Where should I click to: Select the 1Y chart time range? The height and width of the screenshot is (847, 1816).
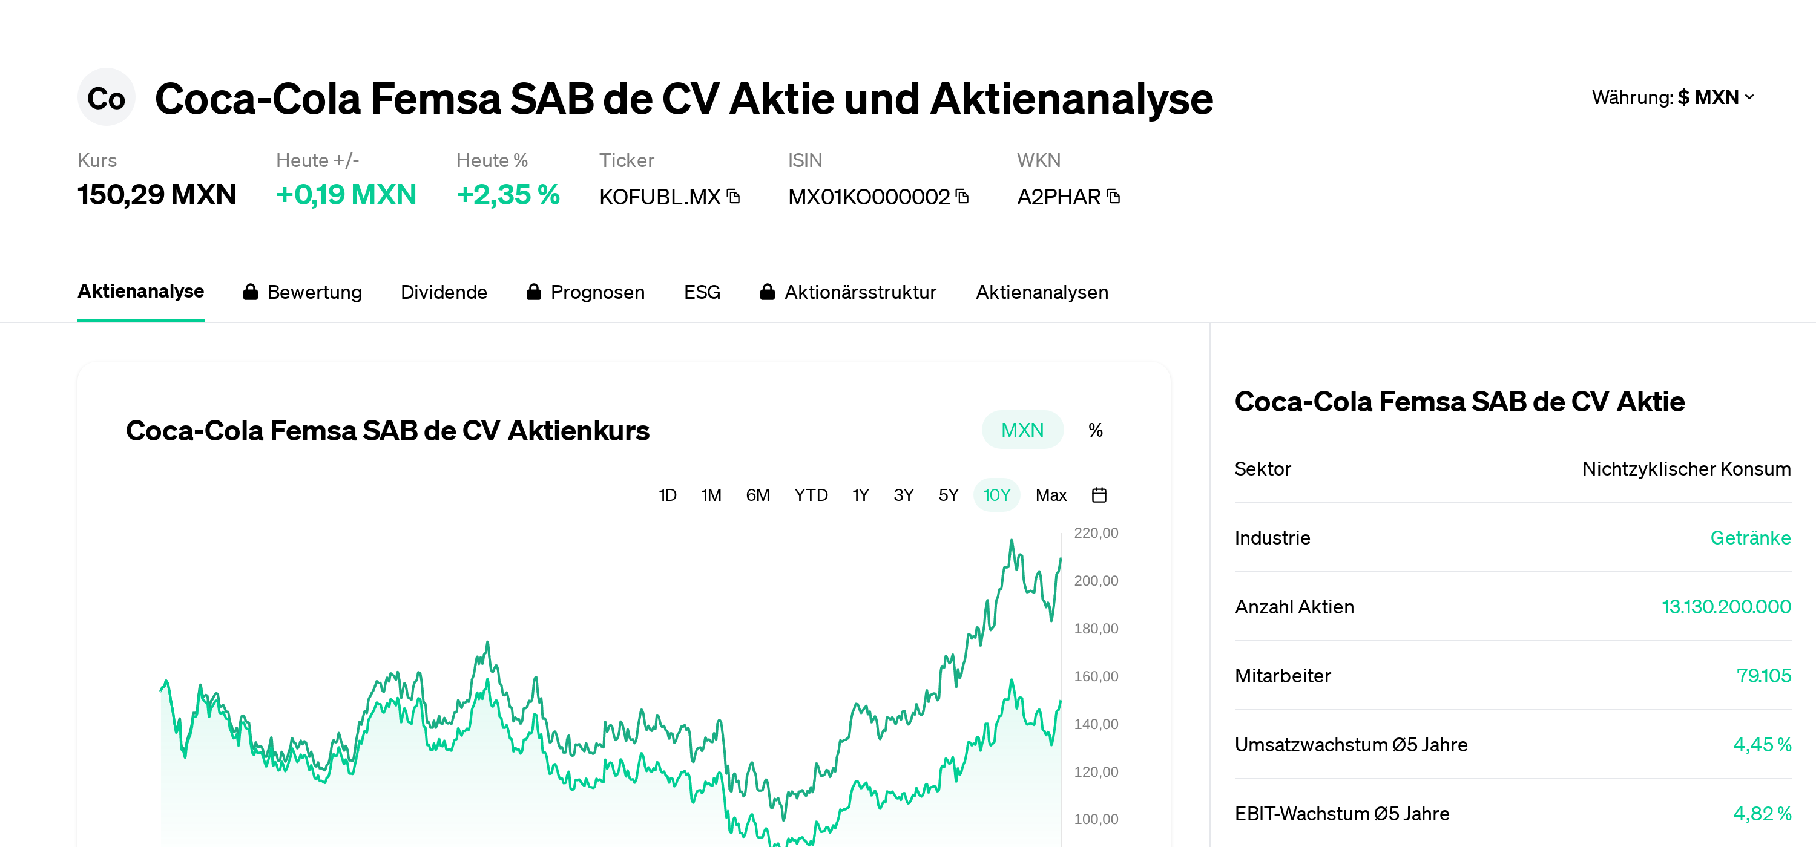860,495
